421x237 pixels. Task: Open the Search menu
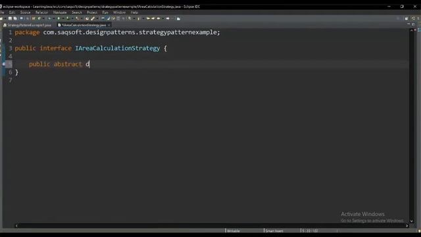coord(77,13)
